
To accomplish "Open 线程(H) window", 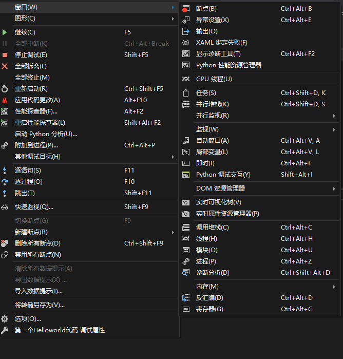I will pyautogui.click(x=260, y=239).
